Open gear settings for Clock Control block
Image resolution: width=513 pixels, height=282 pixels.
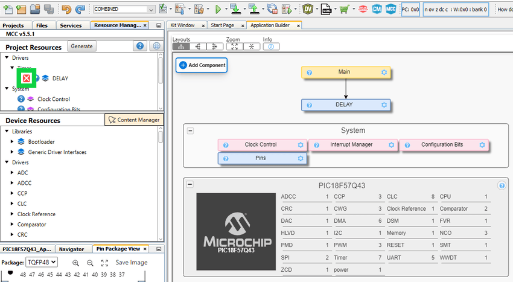pyautogui.click(x=300, y=145)
